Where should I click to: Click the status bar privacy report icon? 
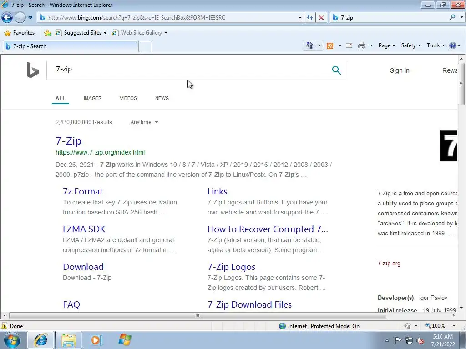(407, 326)
